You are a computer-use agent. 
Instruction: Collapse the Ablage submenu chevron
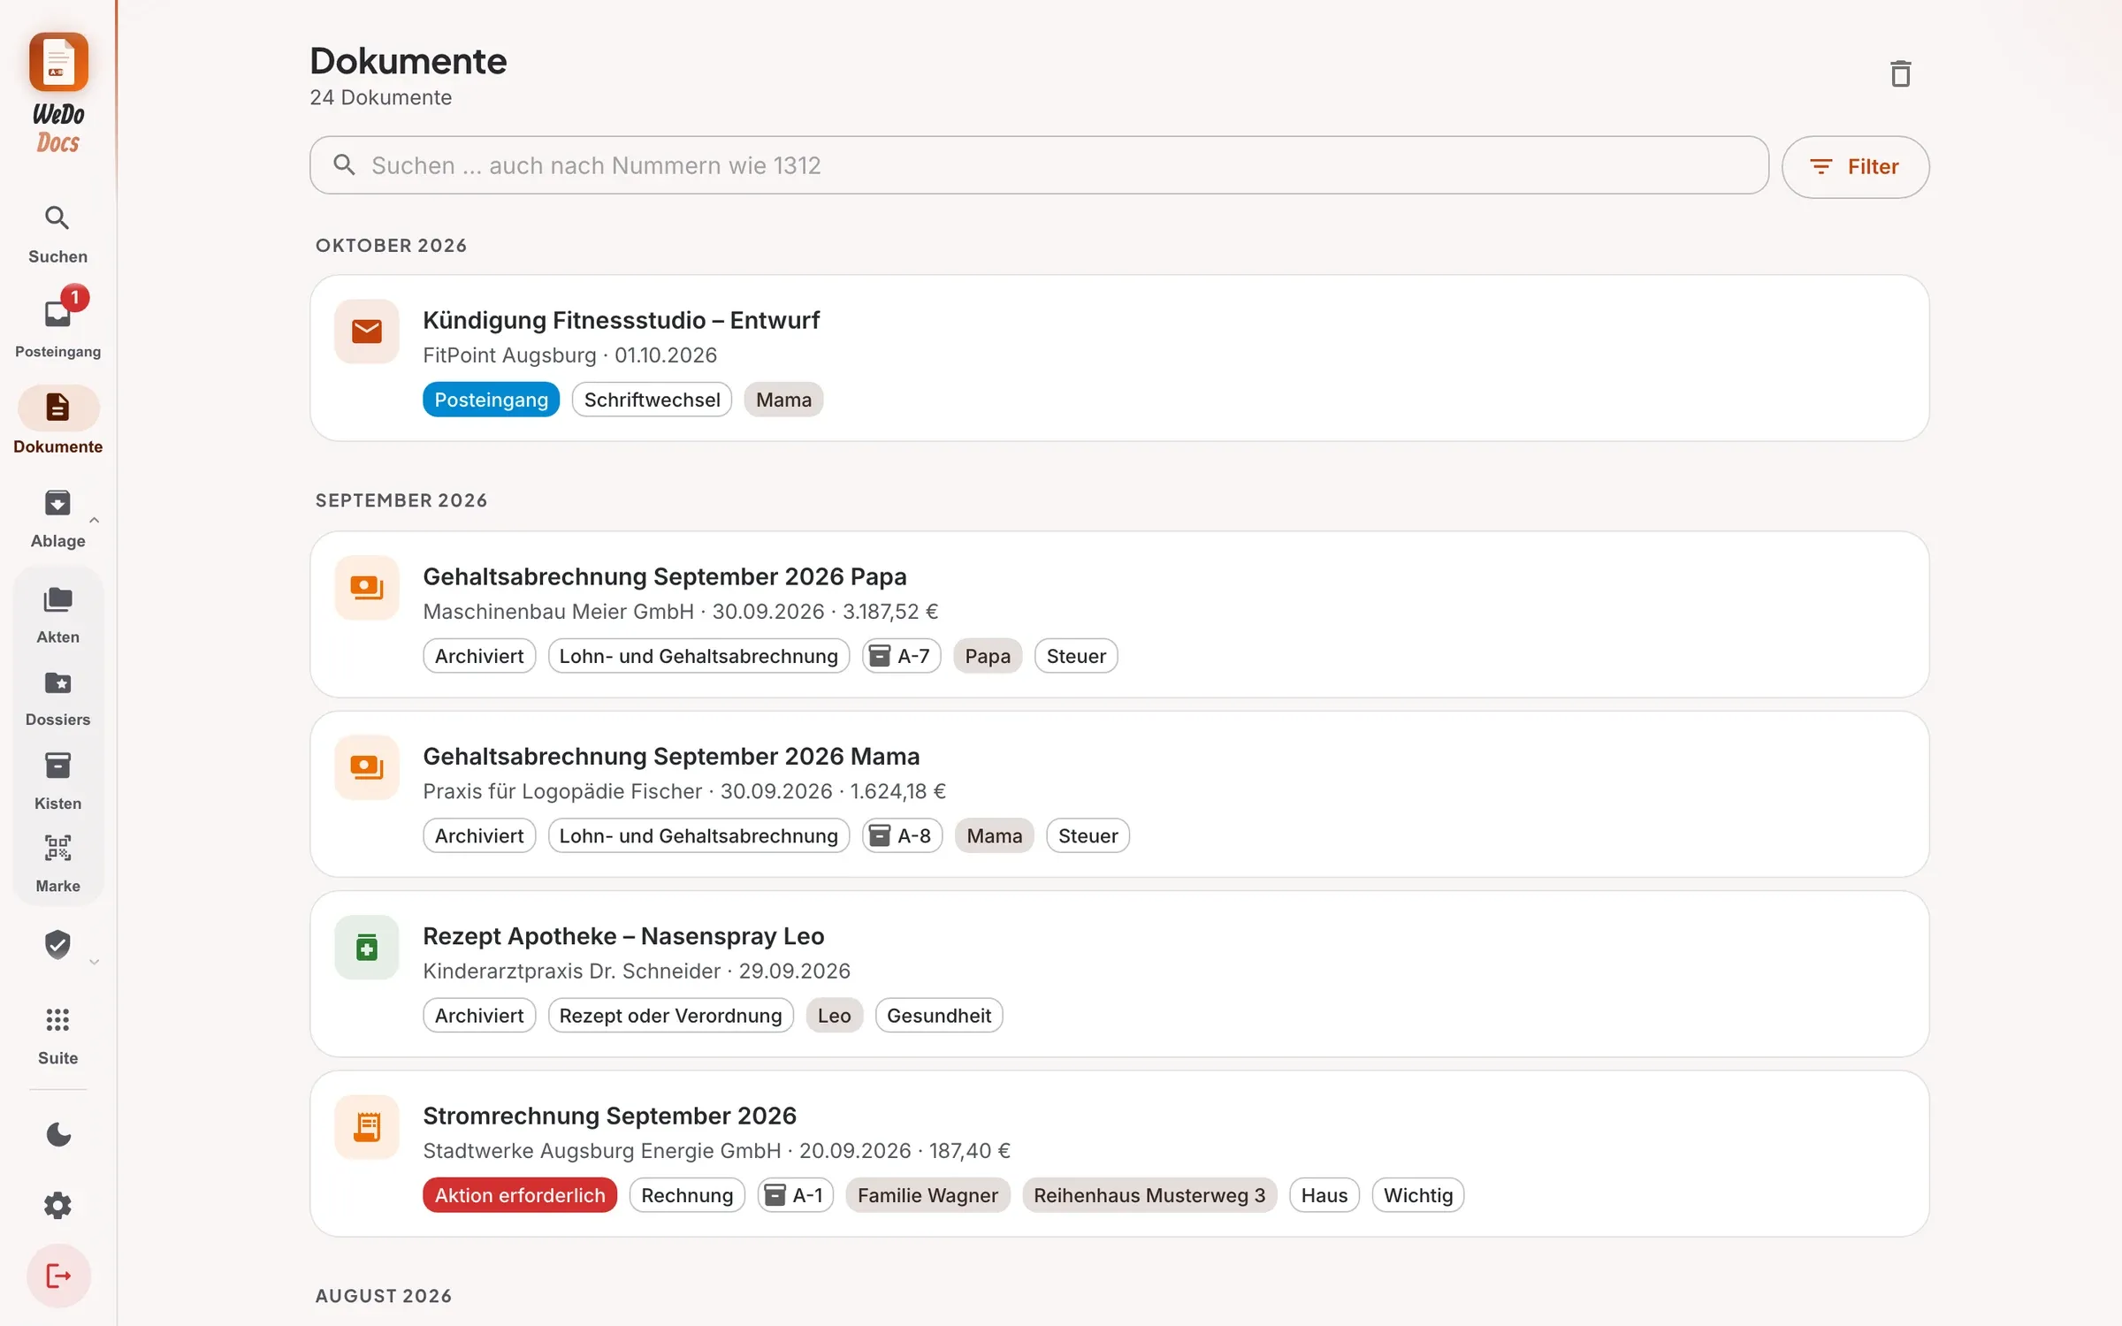point(94,520)
